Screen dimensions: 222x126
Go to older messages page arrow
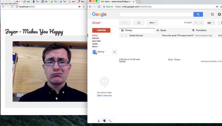pos(201,23)
